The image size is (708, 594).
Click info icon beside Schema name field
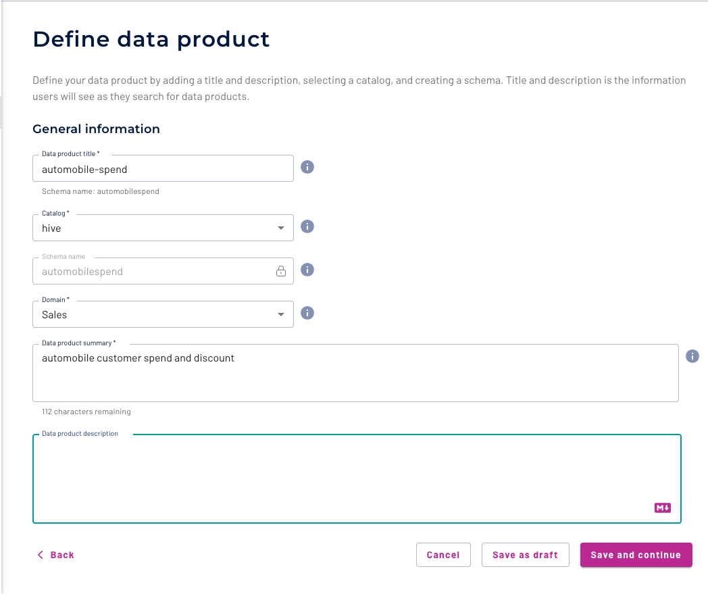click(307, 270)
